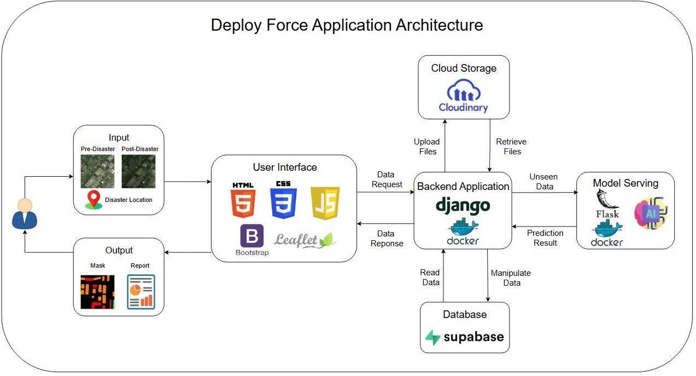Click the 'Report' caption
Screen dimensions: 696x376
[x=140, y=267]
